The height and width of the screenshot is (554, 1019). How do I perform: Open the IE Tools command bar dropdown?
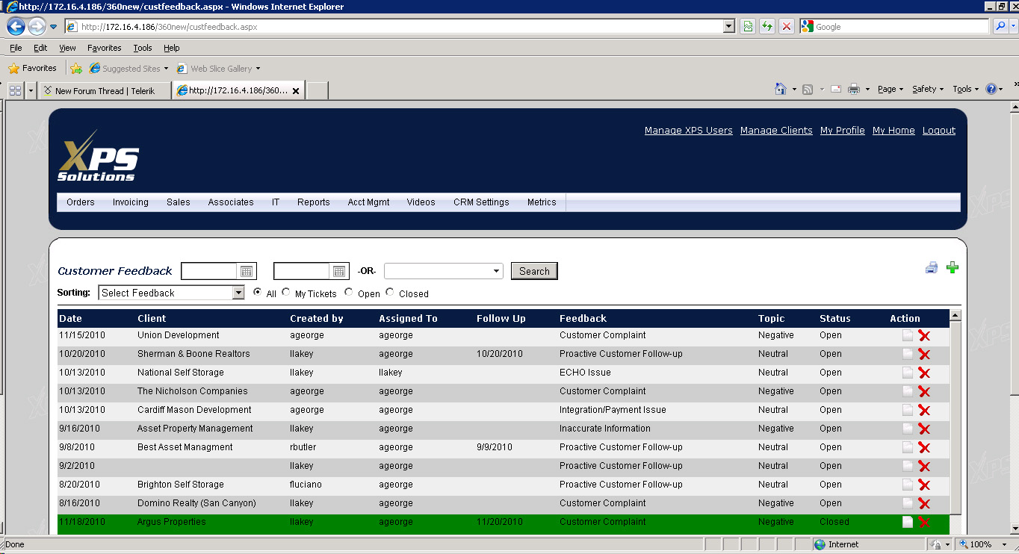click(966, 89)
